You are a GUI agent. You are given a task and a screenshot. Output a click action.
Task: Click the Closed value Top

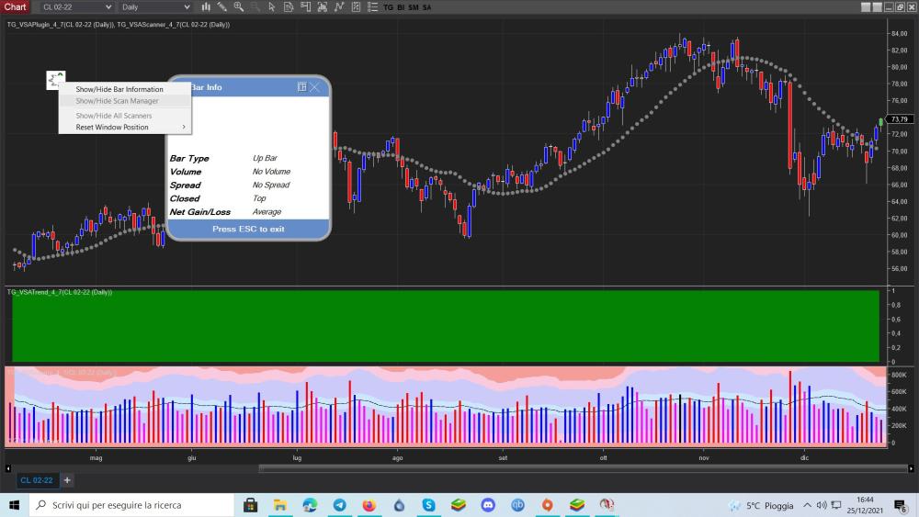[x=259, y=198]
